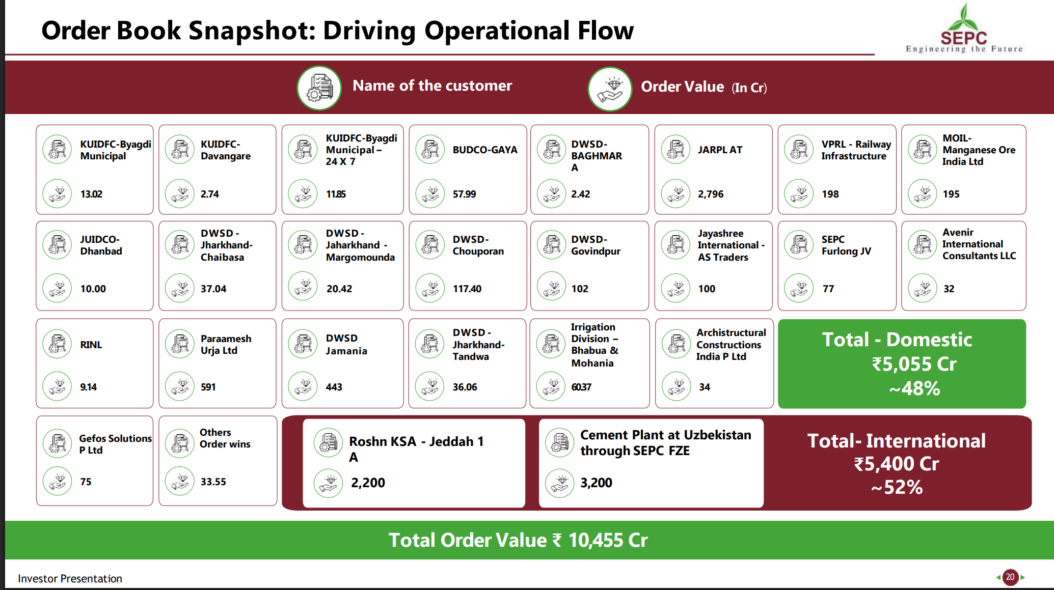Click the Others Order wins card

[218, 461]
